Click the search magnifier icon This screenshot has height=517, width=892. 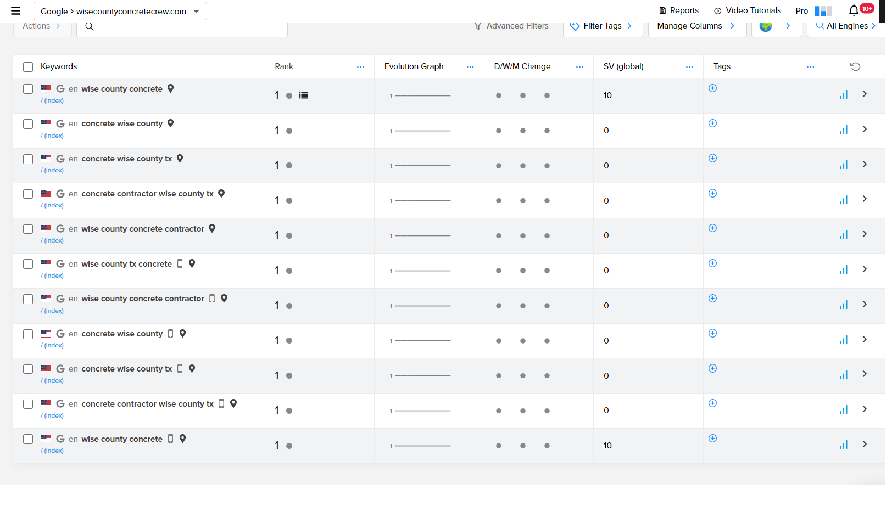(x=90, y=26)
